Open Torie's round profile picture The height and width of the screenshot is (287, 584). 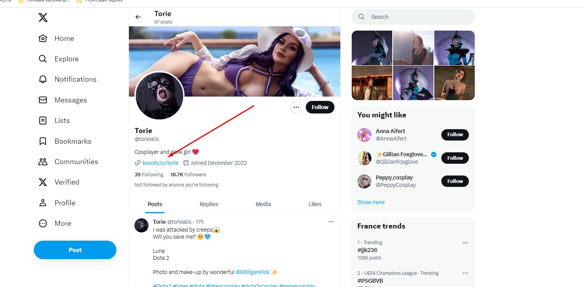coord(159,96)
